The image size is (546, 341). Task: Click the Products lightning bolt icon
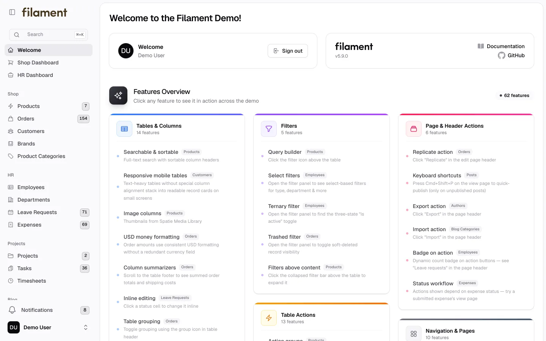click(x=11, y=106)
